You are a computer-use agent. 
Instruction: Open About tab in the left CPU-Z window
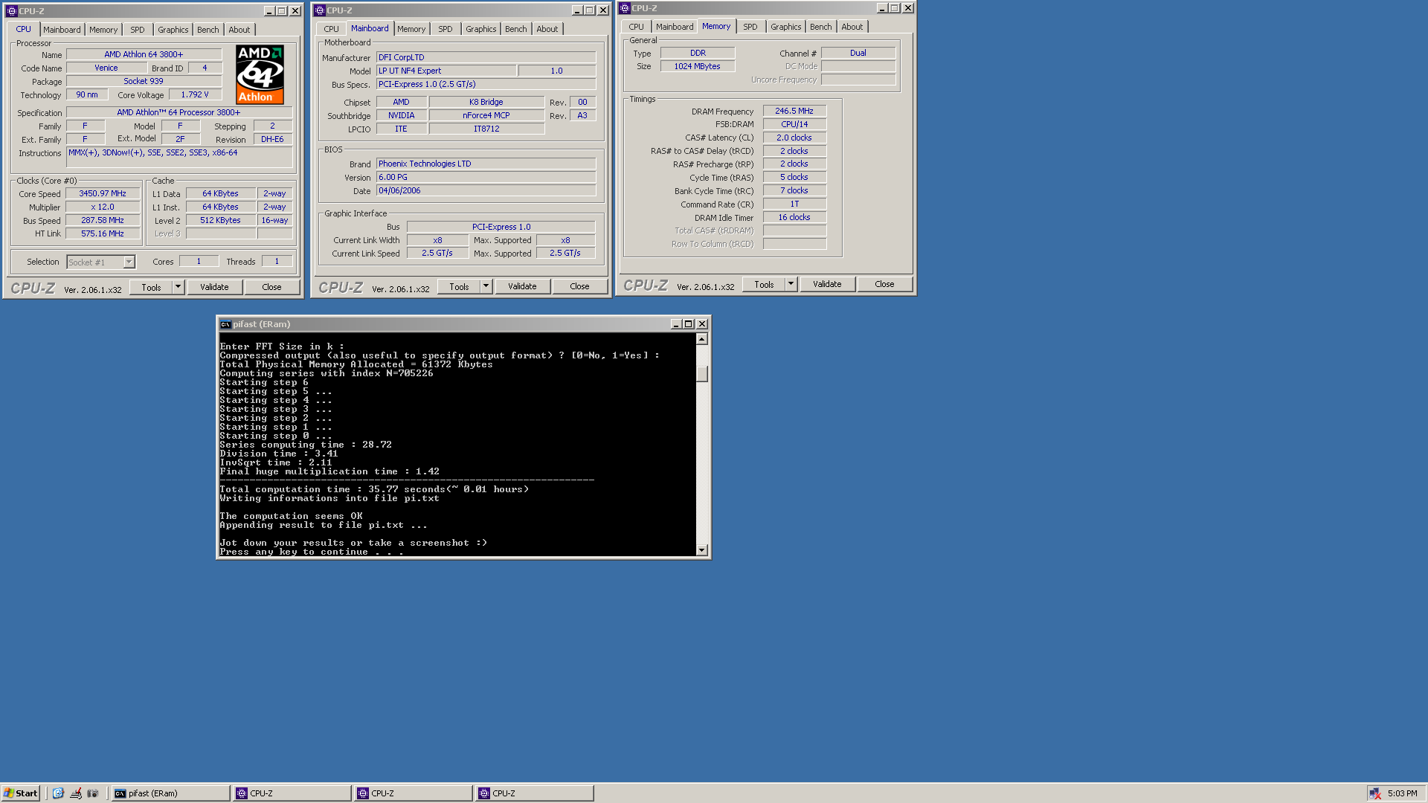coord(239,30)
